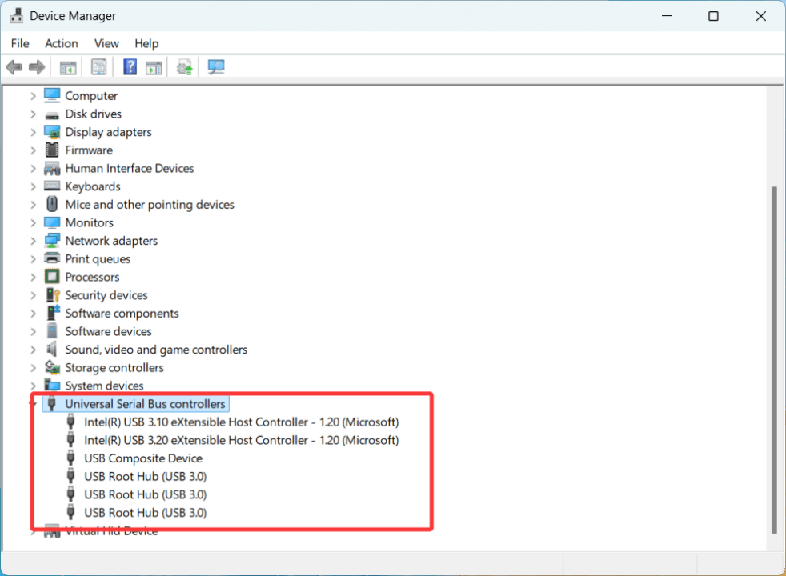Click the Scan for hardware changes icon
This screenshot has width=786, height=576.
tap(215, 66)
